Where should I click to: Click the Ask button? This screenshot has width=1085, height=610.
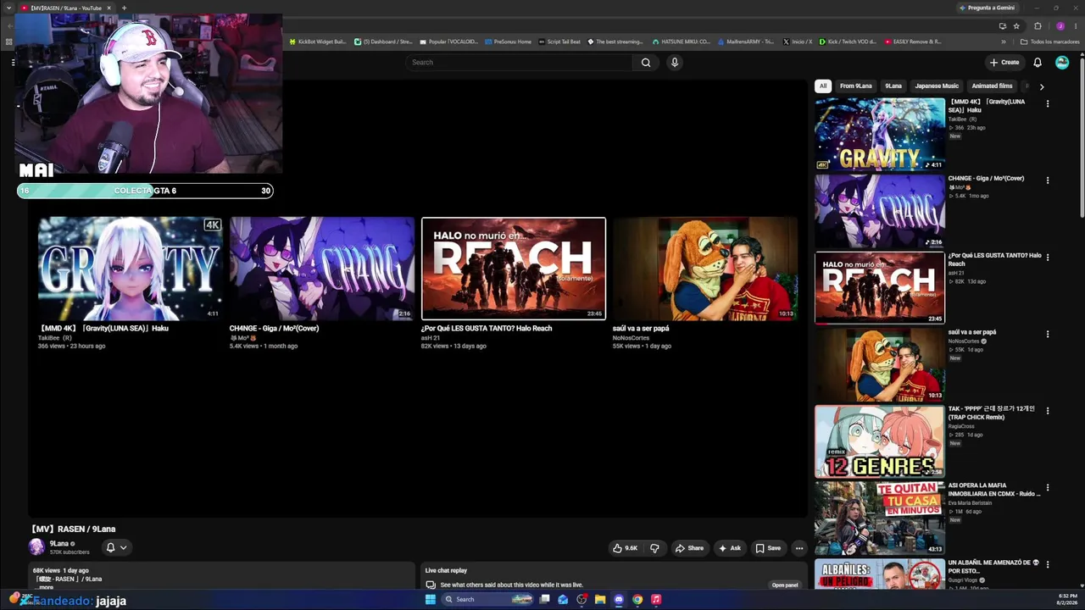[x=730, y=548]
